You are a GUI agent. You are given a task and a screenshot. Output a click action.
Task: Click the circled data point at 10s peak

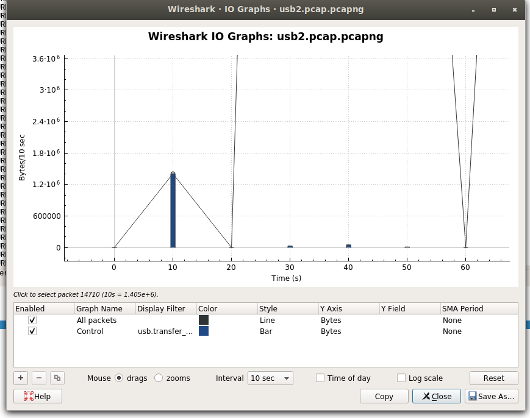(173, 174)
